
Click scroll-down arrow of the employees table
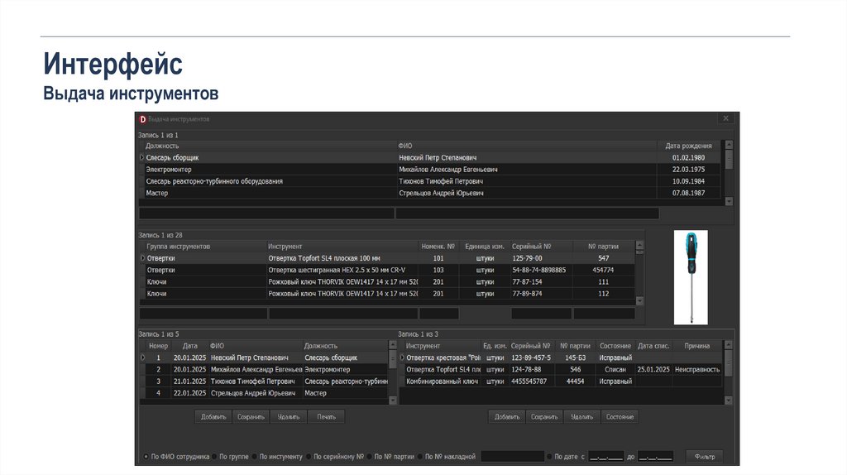[729, 201]
